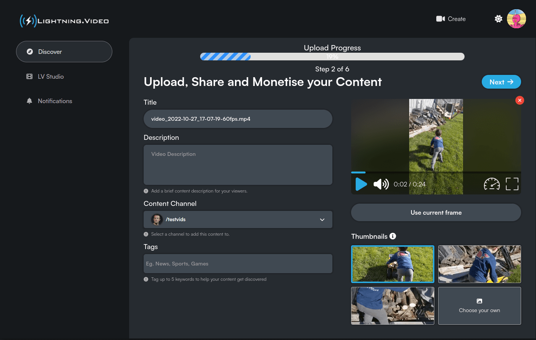This screenshot has height=340, width=536.
Task: Select the grass thumbnail option
Action: [392, 264]
